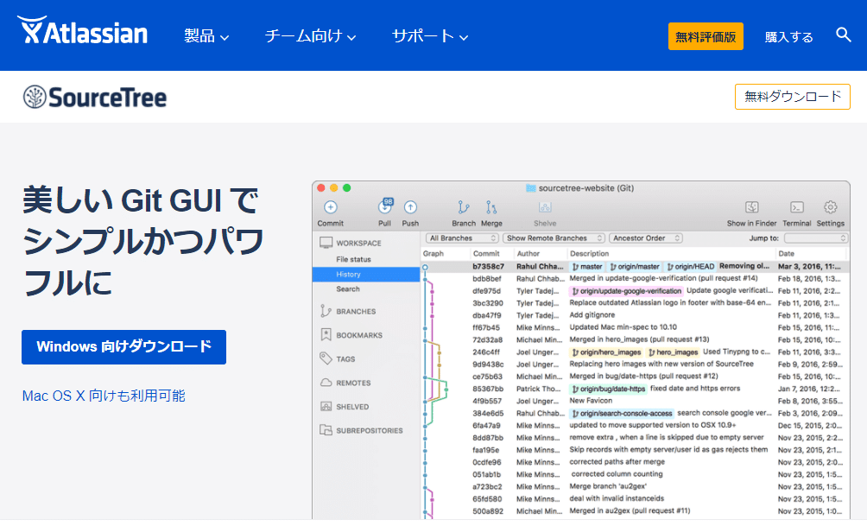
Task: Click the 購入する link
Action: (x=789, y=37)
